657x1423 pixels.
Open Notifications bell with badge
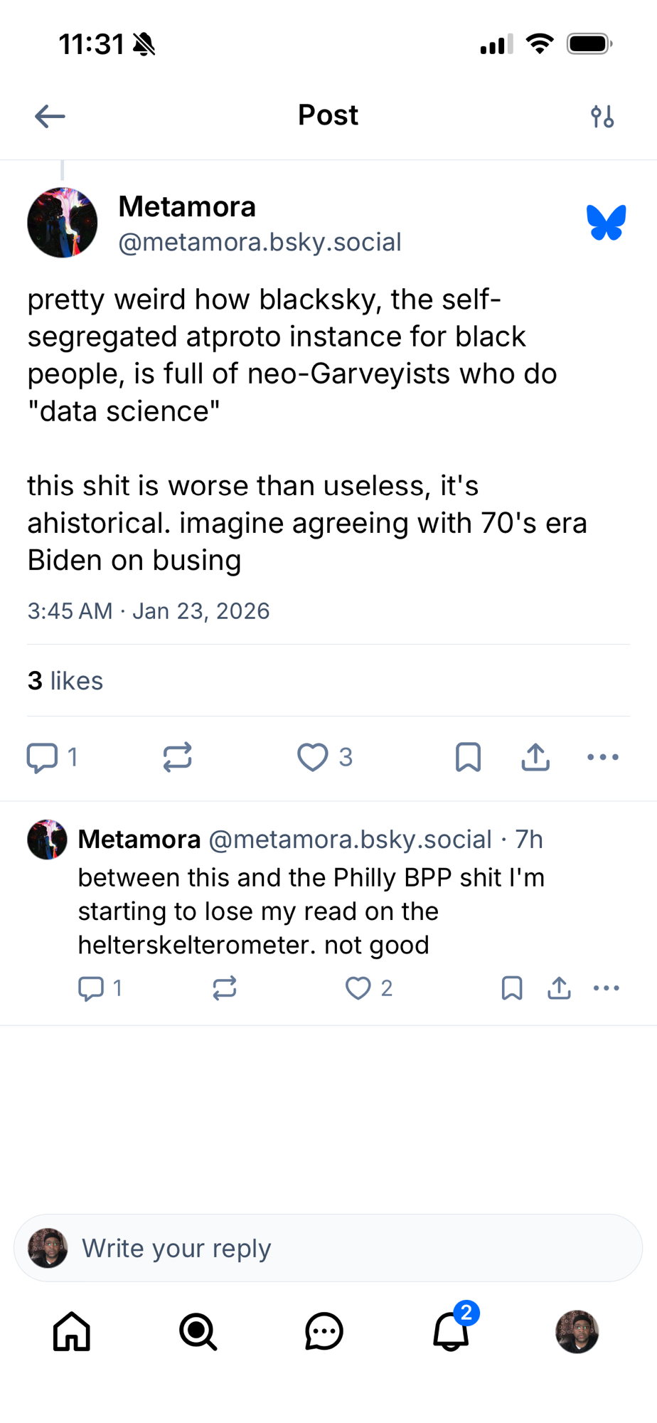(452, 1331)
